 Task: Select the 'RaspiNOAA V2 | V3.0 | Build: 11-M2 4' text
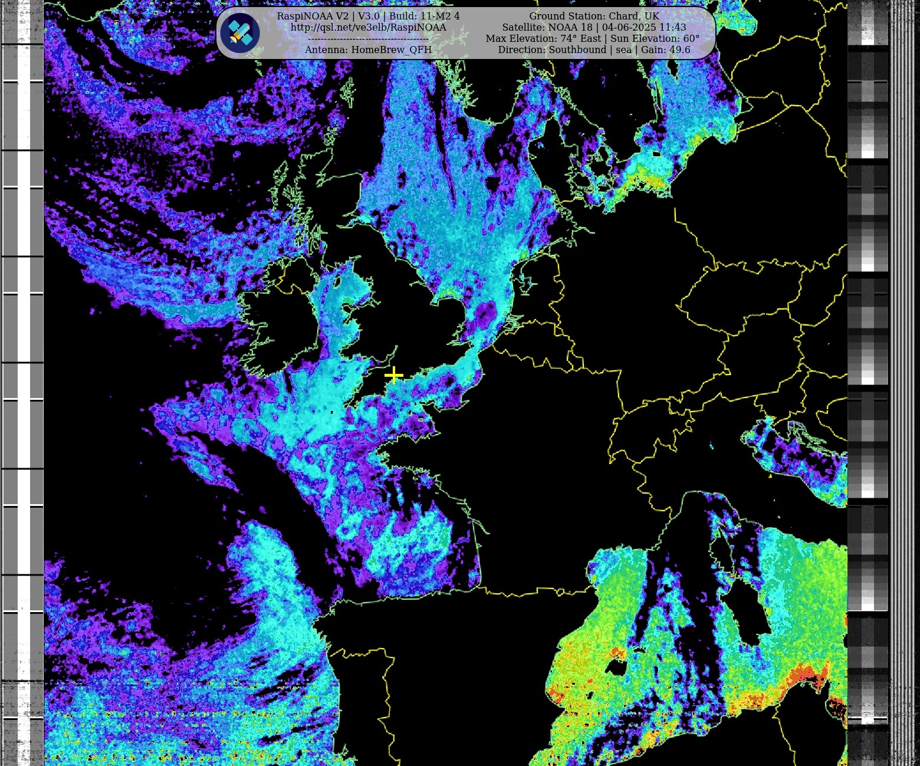coord(369,17)
